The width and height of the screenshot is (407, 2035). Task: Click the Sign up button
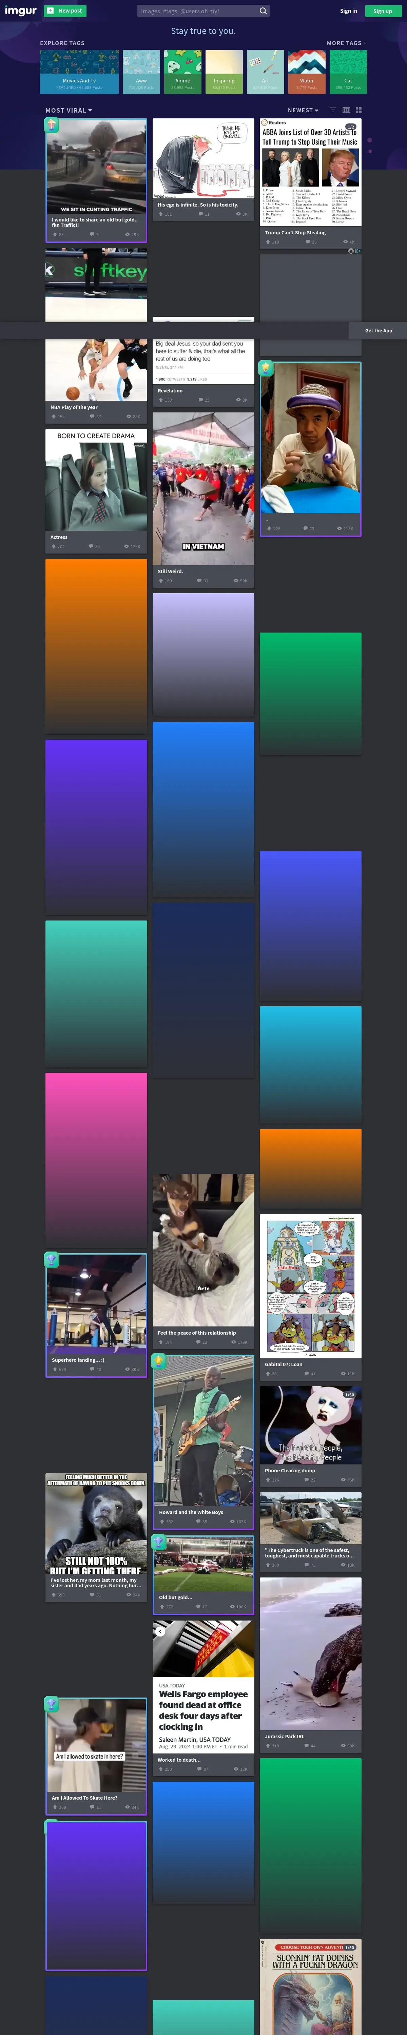tap(383, 11)
